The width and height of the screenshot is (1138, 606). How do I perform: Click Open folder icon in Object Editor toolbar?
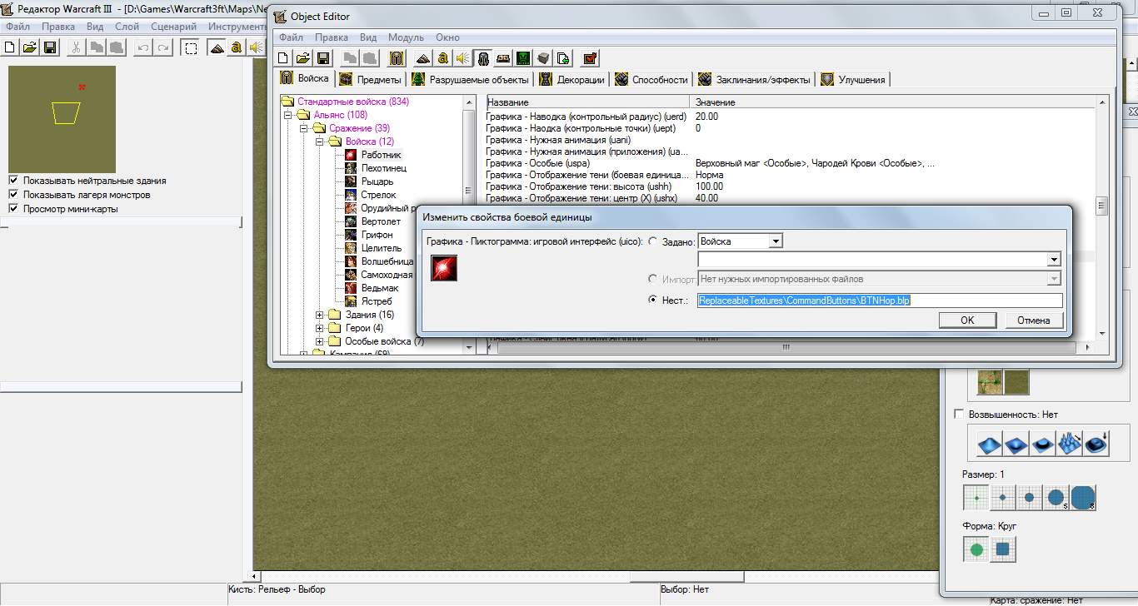pos(303,58)
